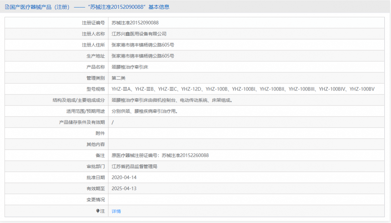Click the label 有效期至
Viewport: 391px width, 223px height.
[96, 189]
